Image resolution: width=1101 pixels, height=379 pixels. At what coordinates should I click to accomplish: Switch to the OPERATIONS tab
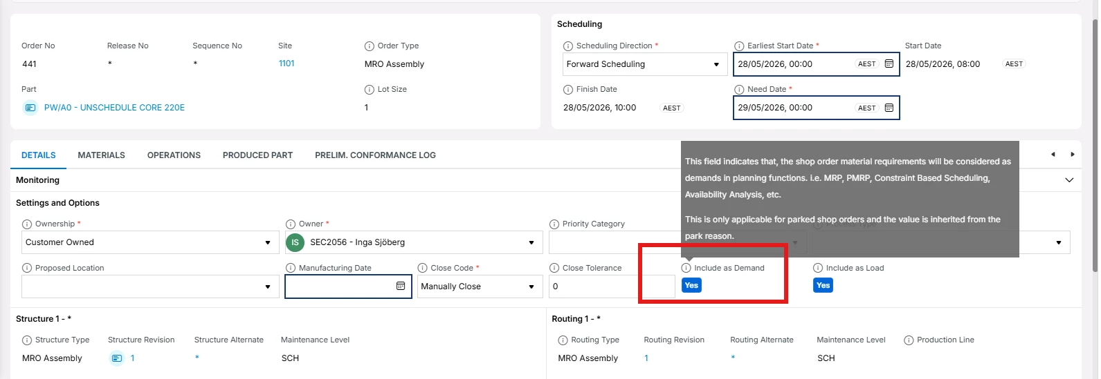point(174,155)
